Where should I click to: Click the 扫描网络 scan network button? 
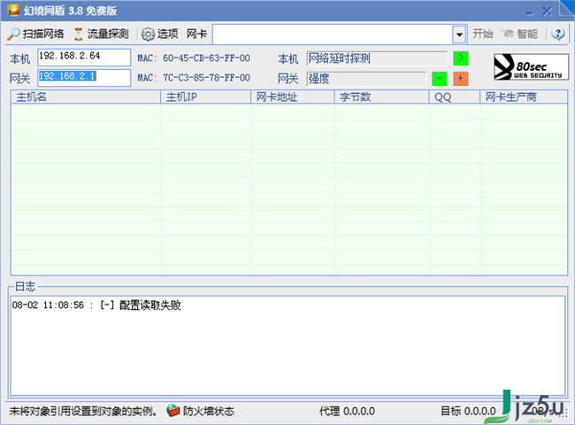pos(35,35)
